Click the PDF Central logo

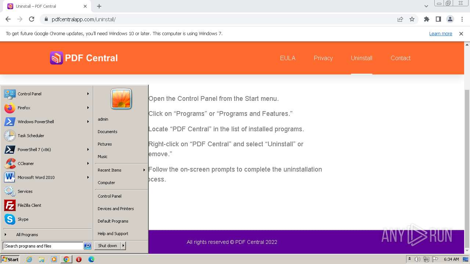pyautogui.click(x=84, y=58)
